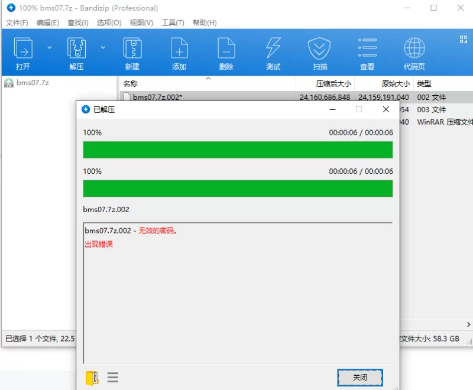Open the 视图(V) menu
473x390 pixels.
click(x=141, y=23)
